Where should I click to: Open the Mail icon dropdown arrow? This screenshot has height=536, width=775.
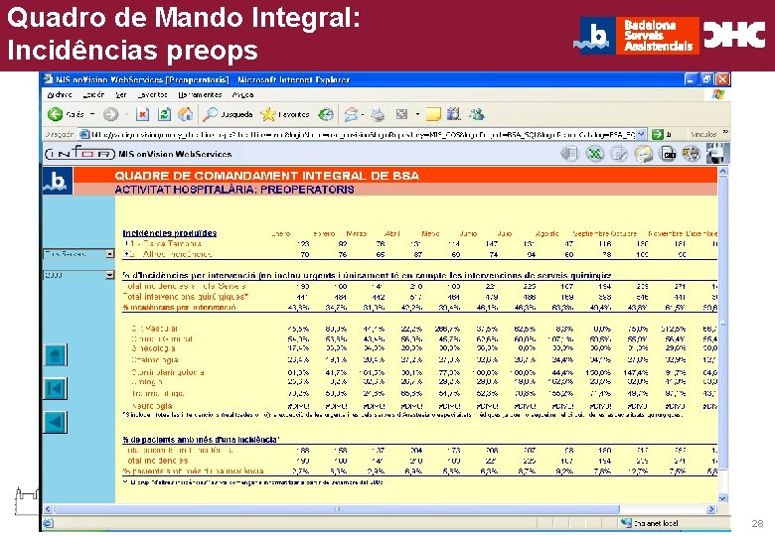point(364,115)
